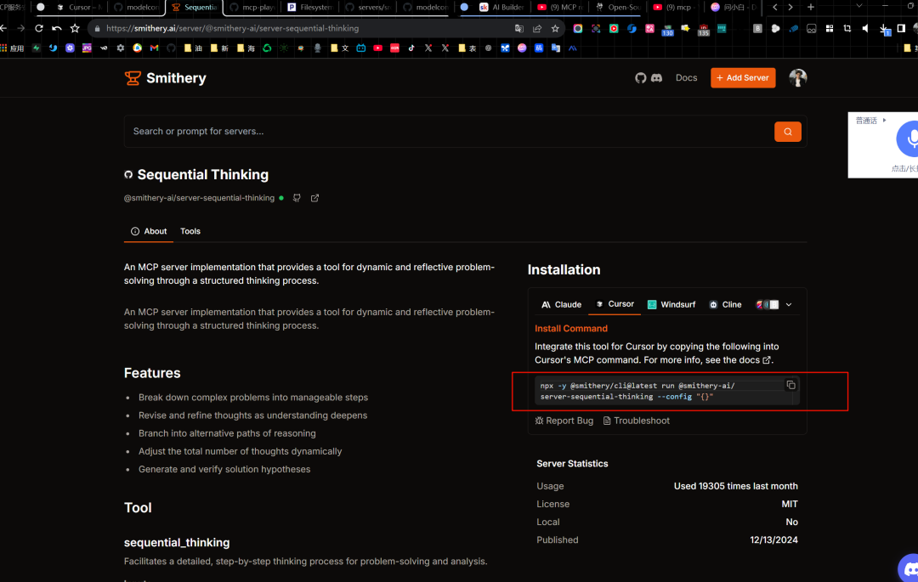Open the external link icon beside server name
This screenshot has height=582, width=918.
314,198
